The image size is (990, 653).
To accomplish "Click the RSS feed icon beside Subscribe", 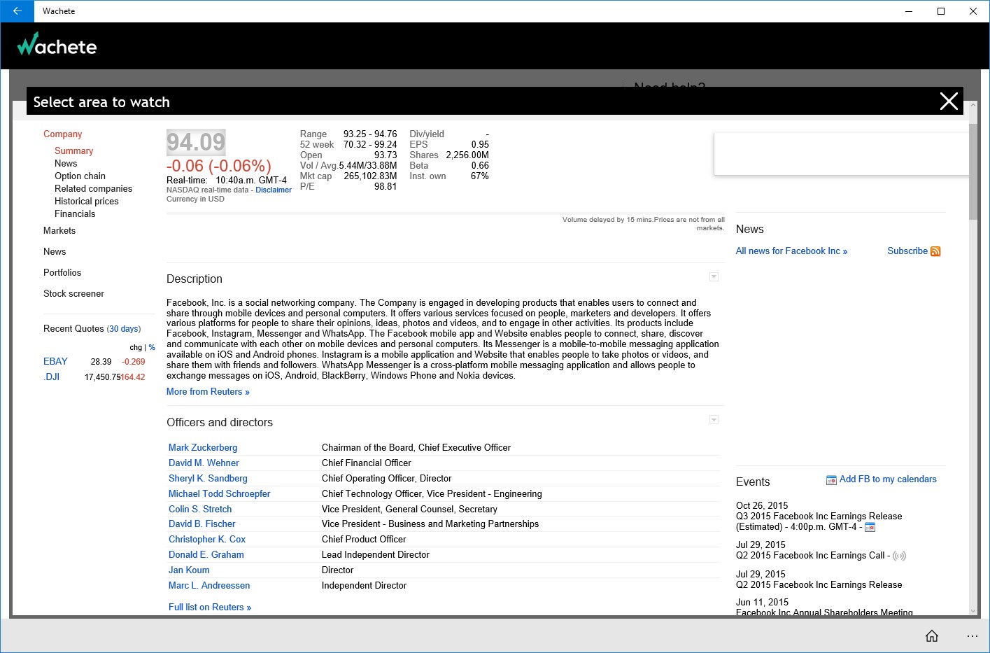I will click(x=935, y=251).
